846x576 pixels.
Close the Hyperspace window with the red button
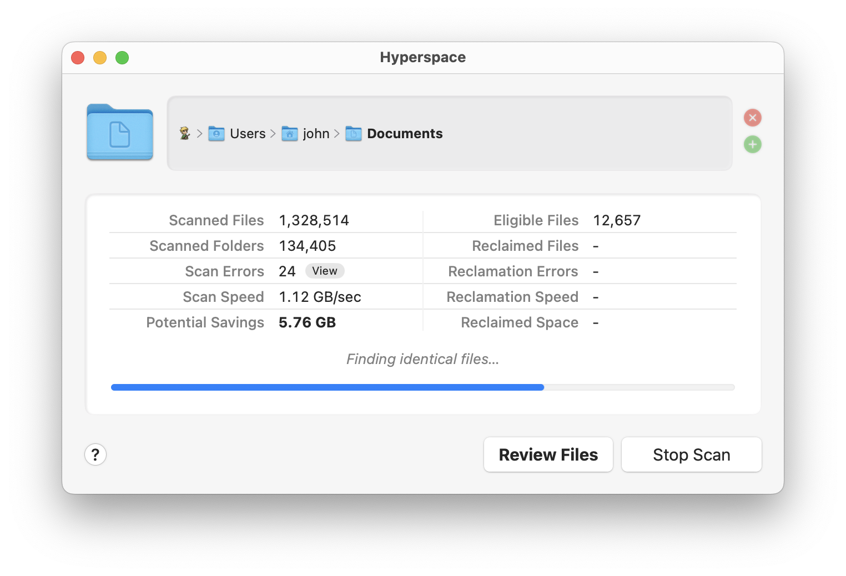(78, 58)
